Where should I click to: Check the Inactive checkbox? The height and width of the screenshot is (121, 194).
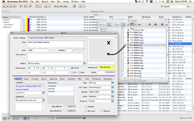86,107
